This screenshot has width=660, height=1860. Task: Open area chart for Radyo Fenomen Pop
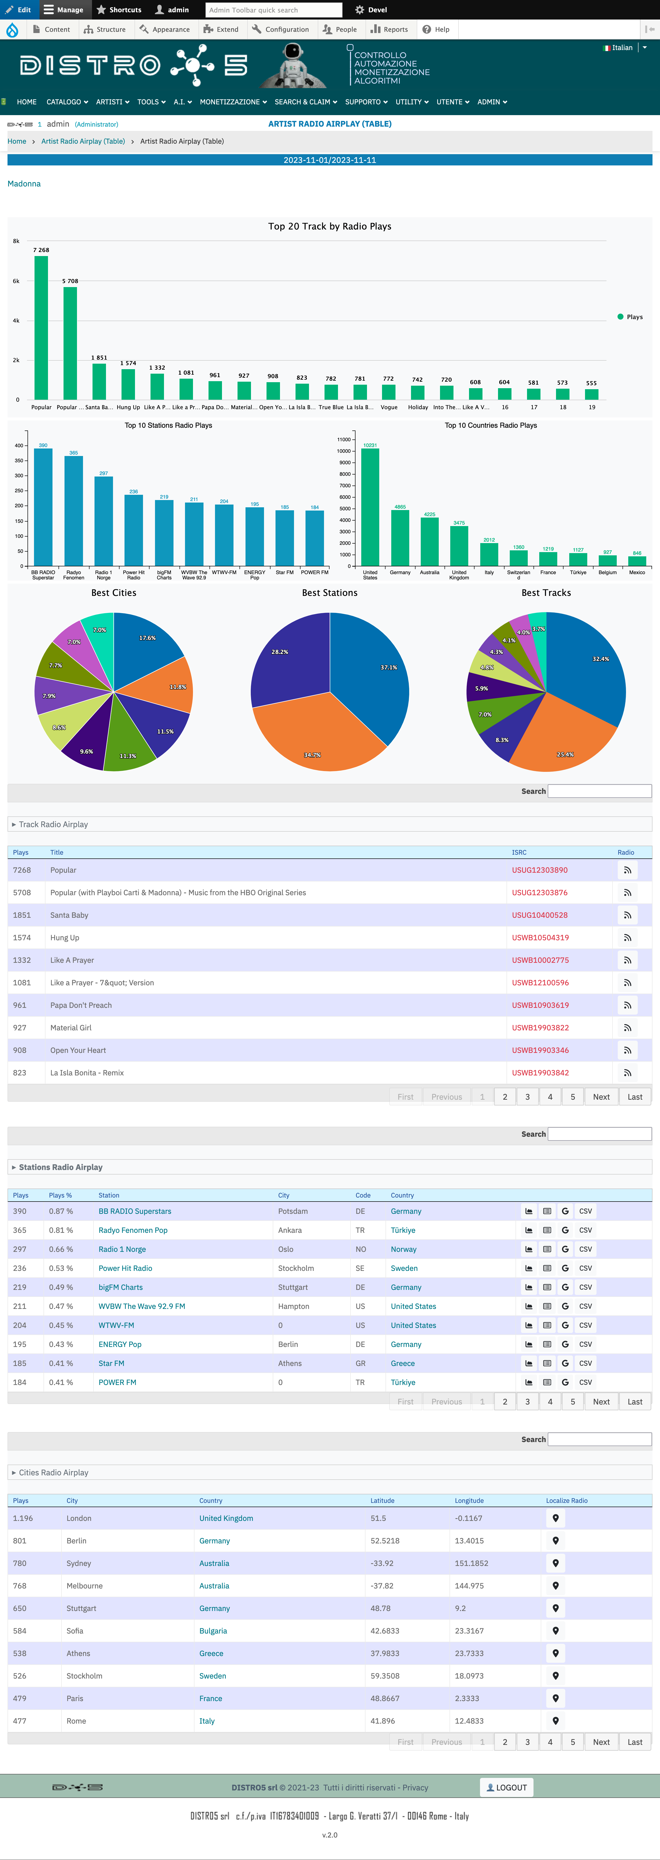point(529,1230)
